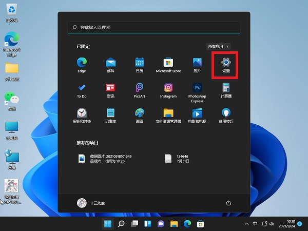The height and width of the screenshot is (231, 308).
Task: Open the power options button
Action: pos(229,203)
